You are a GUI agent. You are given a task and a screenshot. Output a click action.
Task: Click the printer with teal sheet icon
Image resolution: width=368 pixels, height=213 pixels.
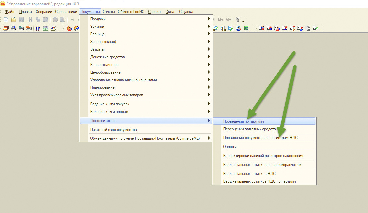(x=21, y=28)
